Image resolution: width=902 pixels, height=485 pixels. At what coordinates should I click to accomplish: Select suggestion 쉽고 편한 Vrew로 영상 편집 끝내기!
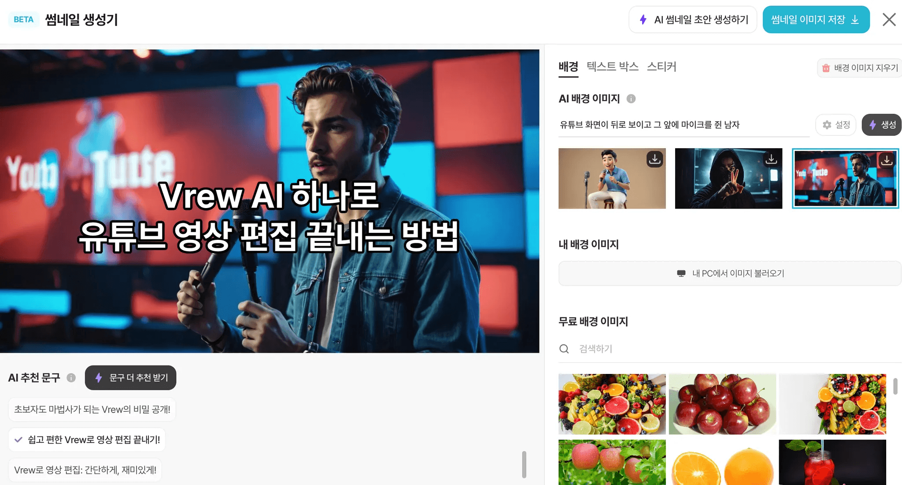pos(87,440)
